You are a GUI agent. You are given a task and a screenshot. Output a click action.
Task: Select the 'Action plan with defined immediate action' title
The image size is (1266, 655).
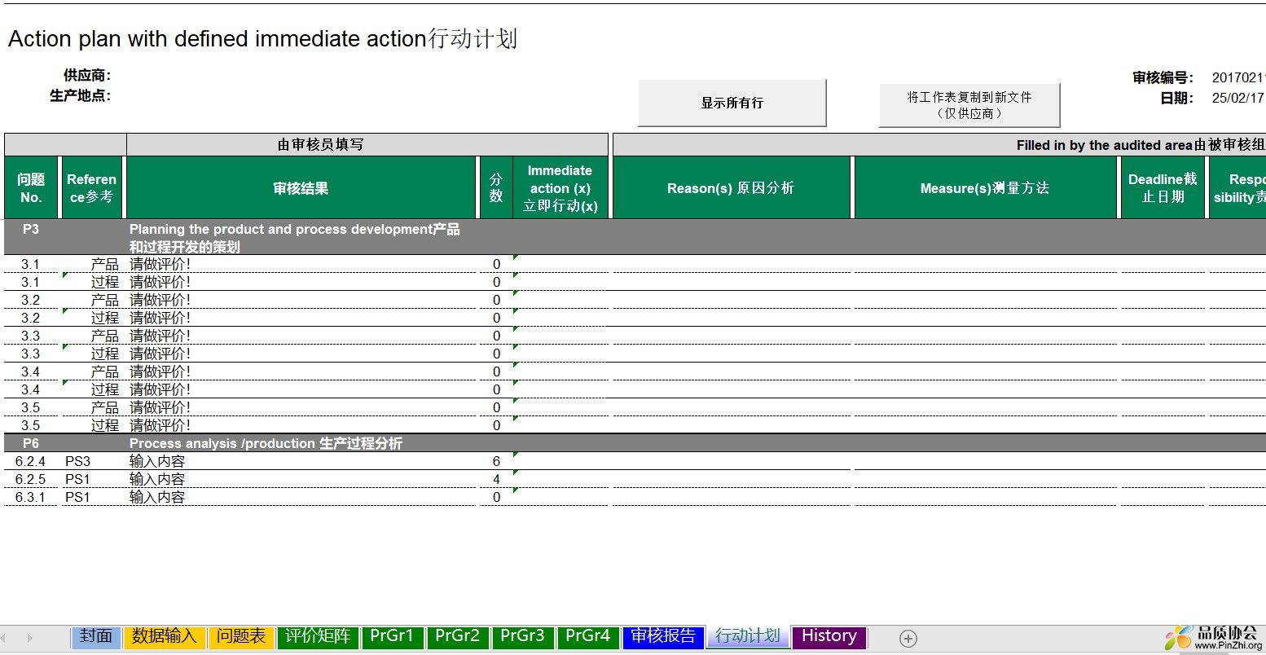click(262, 38)
